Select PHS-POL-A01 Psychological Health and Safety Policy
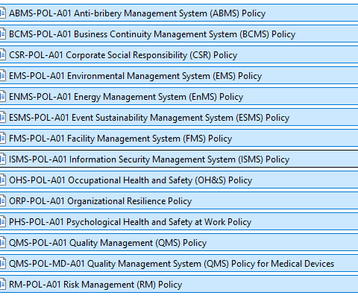This screenshot has width=358, height=304. point(179,221)
